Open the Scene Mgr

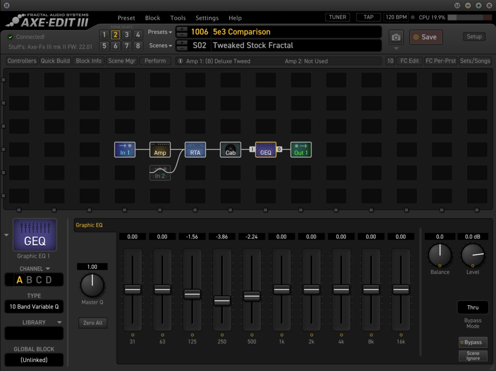coord(122,61)
